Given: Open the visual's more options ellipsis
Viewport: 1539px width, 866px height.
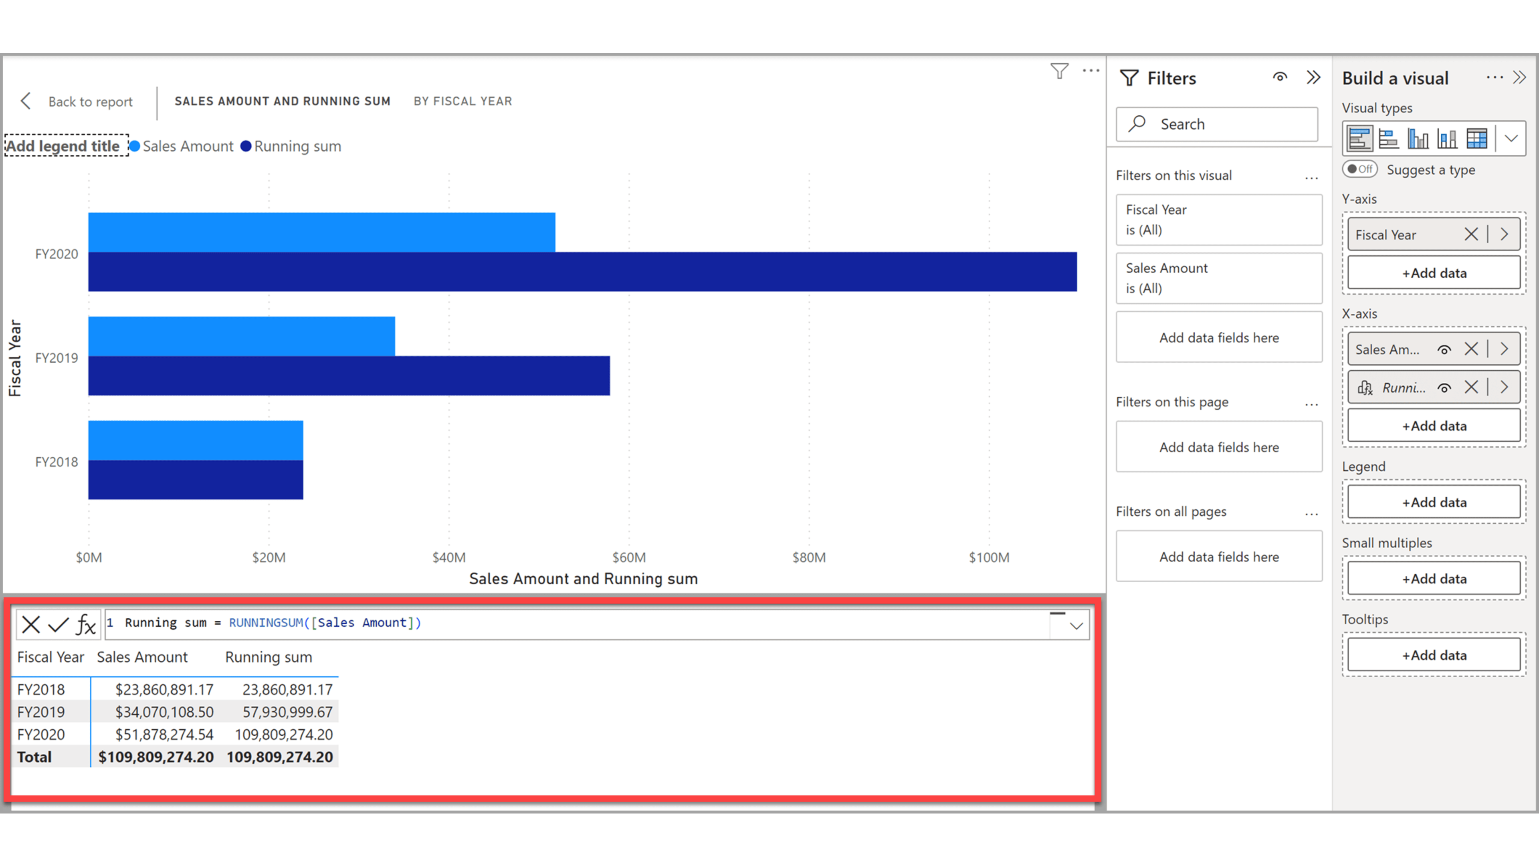Looking at the screenshot, I should 1091,71.
